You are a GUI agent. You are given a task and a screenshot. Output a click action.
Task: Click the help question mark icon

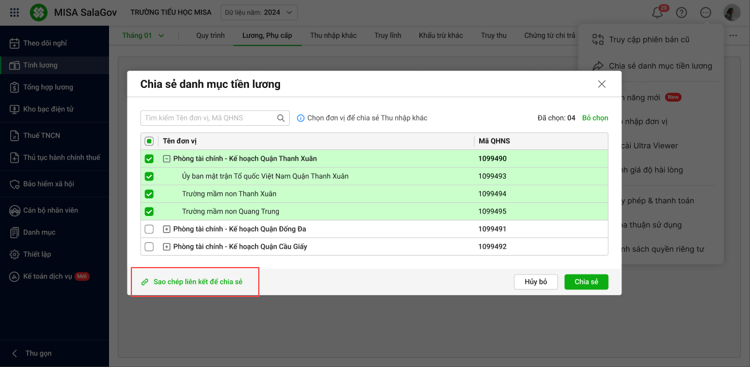click(x=681, y=13)
